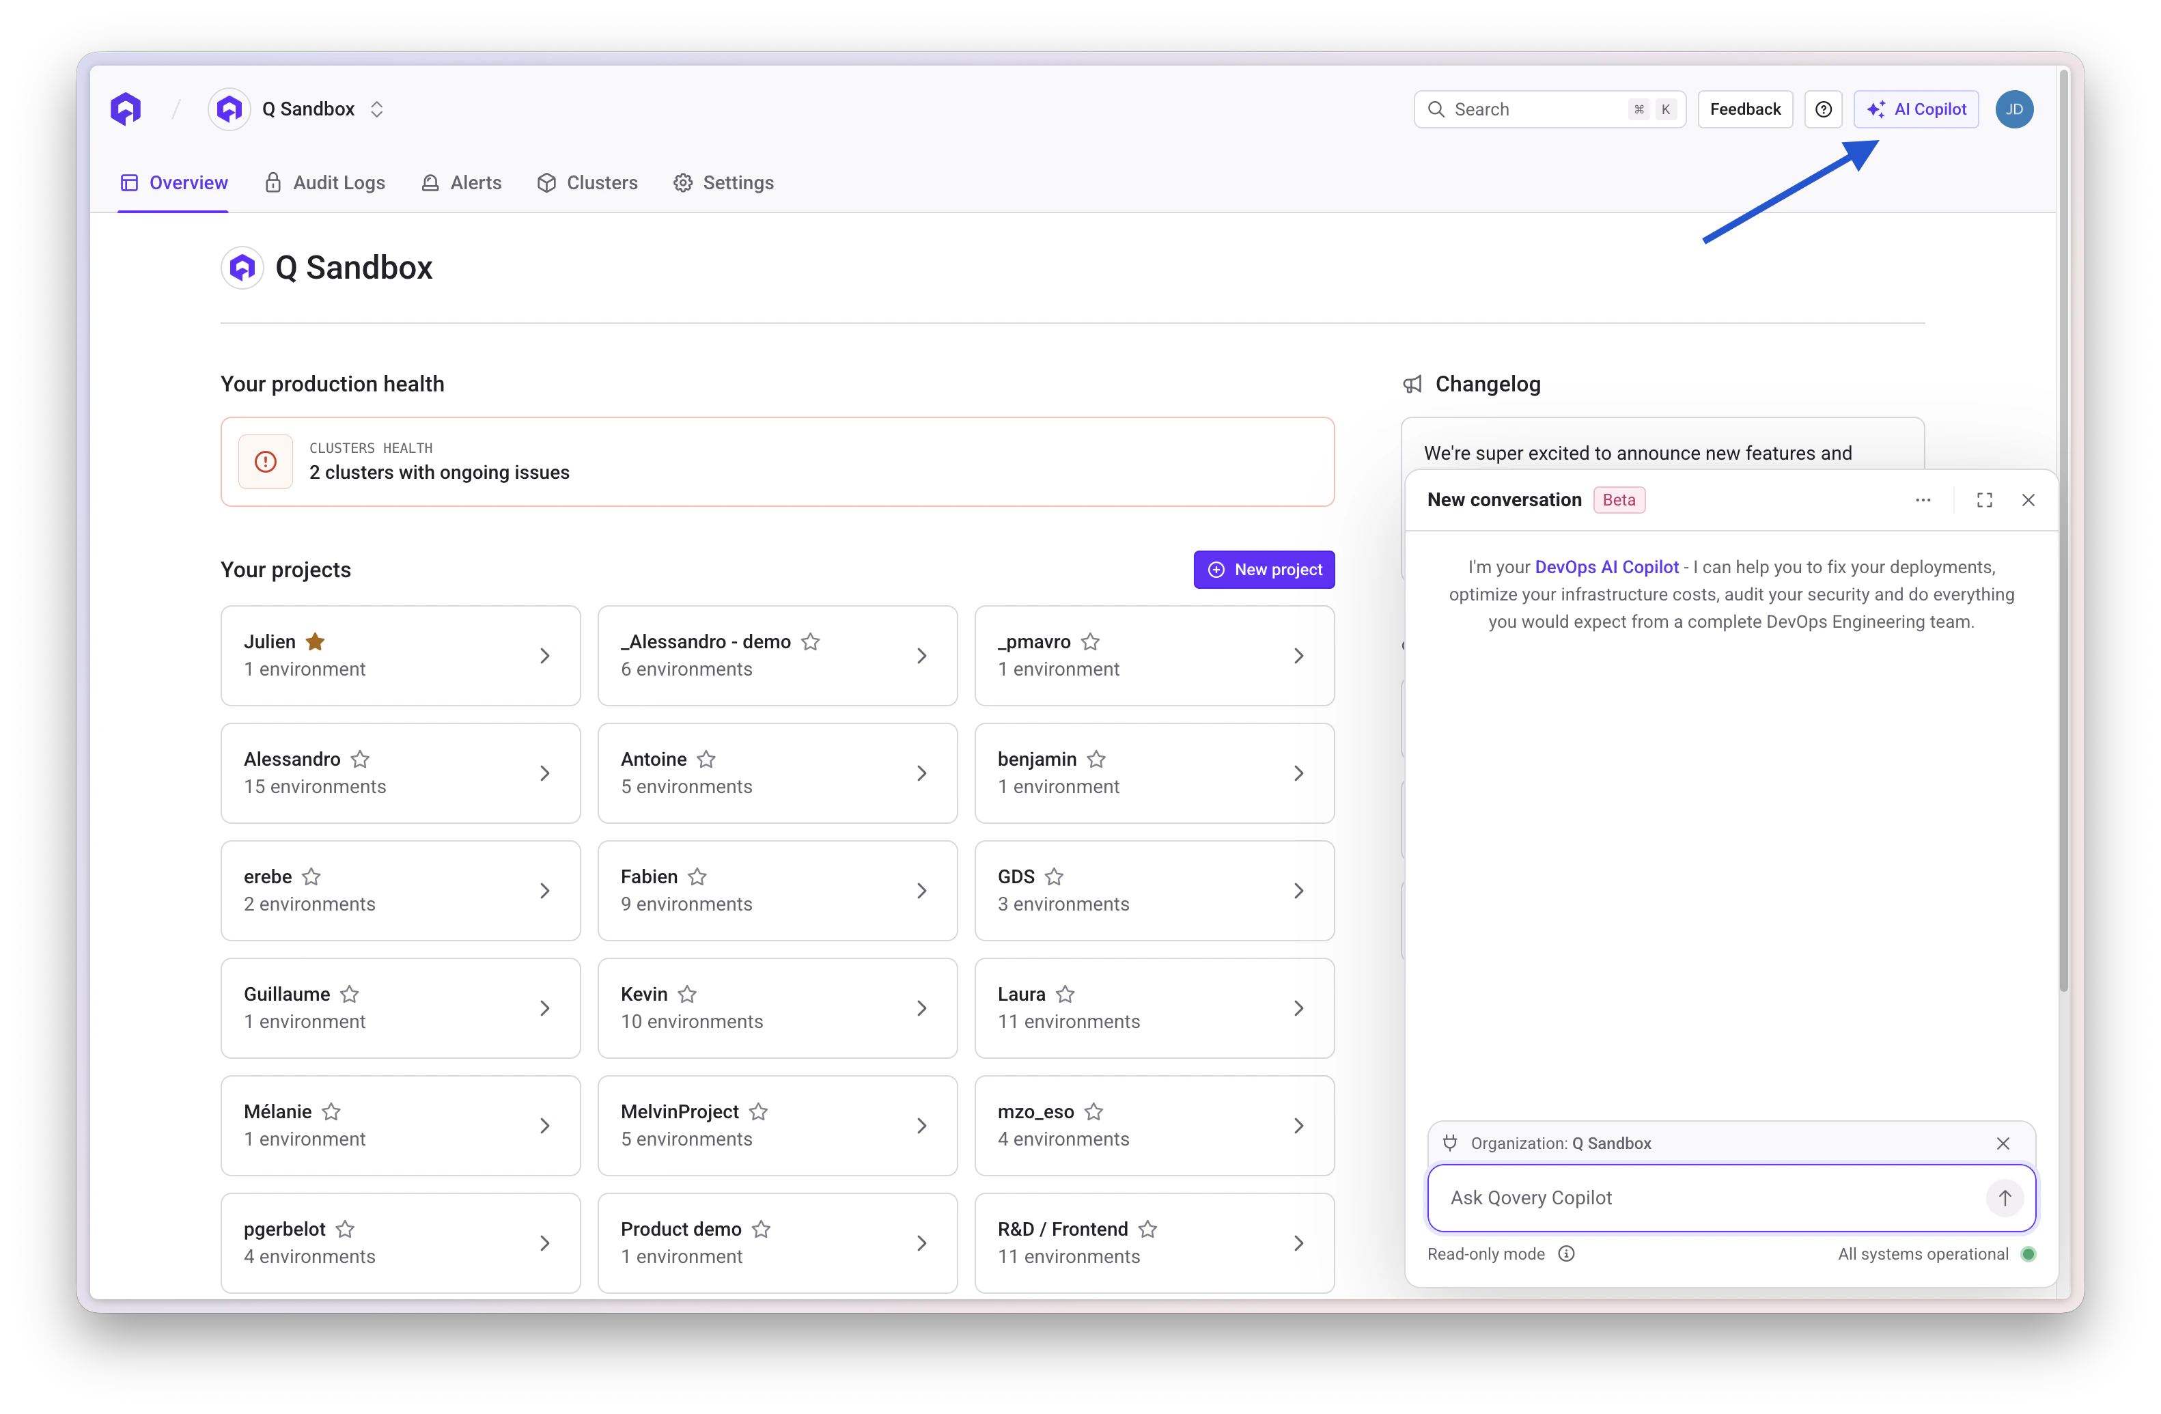Viewport: 2161px width, 1414px height.
Task: Click the Read-only mode info icon
Action: (x=1565, y=1253)
